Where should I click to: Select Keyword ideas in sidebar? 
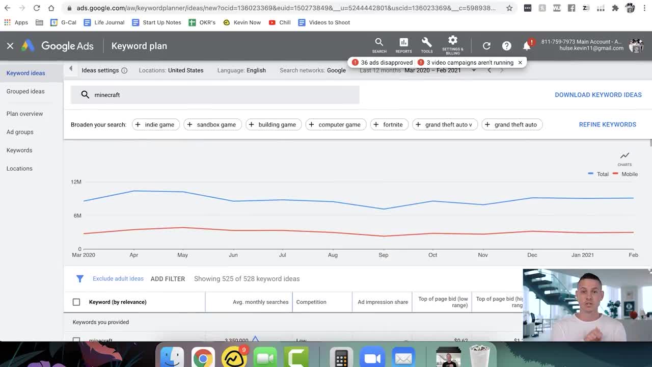pyautogui.click(x=25, y=73)
